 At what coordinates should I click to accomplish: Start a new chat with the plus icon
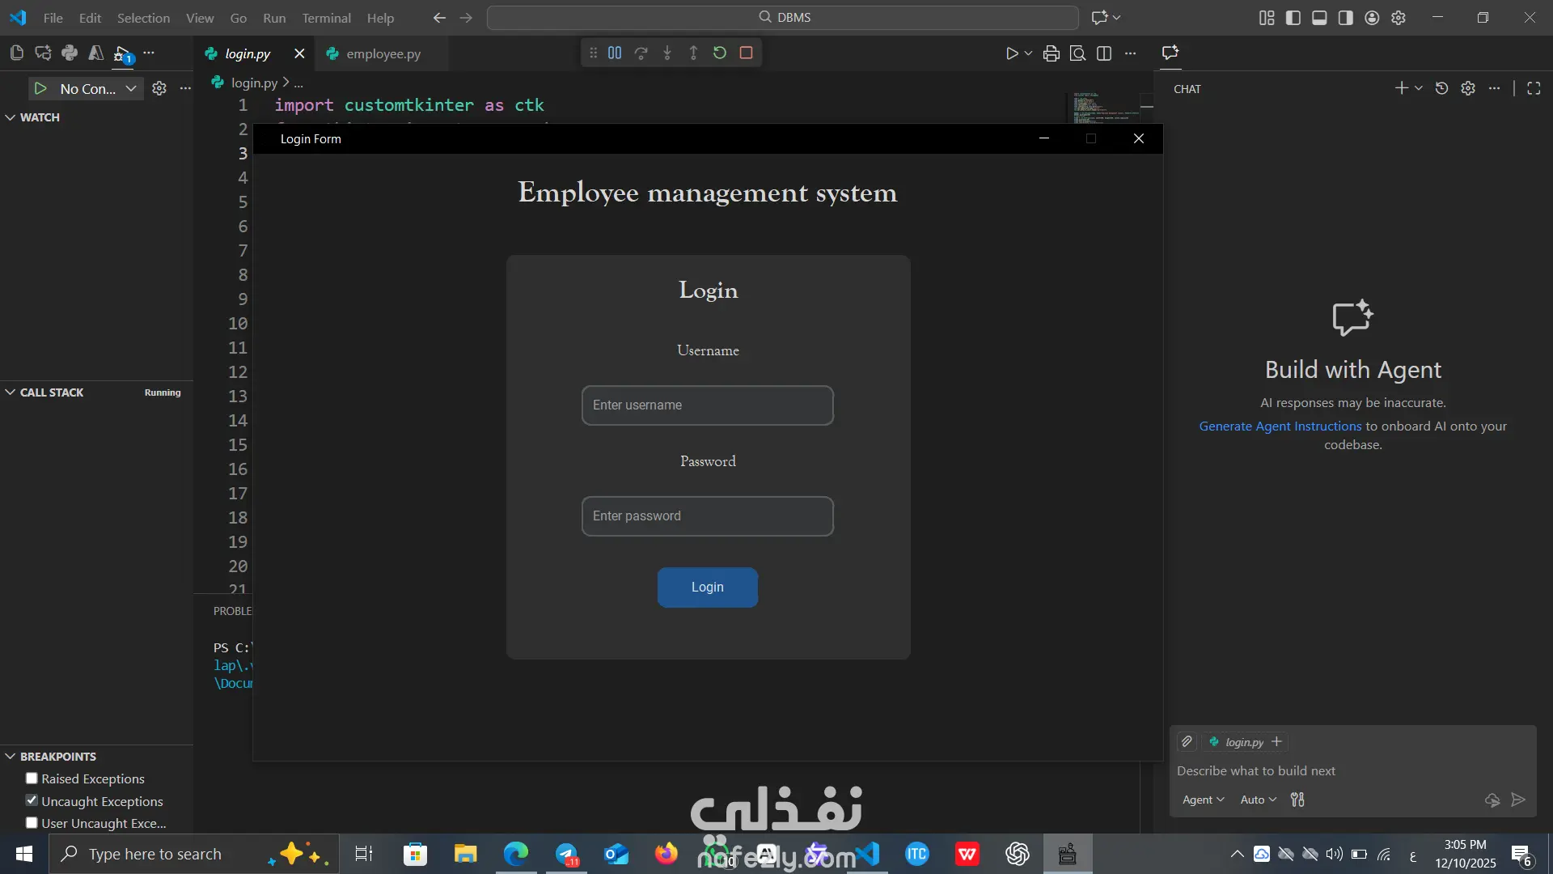point(1401,88)
